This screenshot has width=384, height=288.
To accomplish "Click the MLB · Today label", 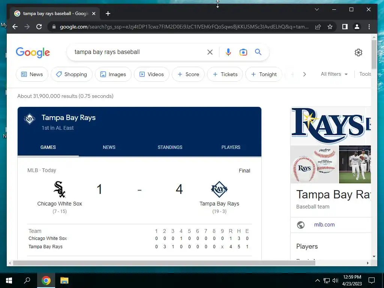I will coord(42,170).
